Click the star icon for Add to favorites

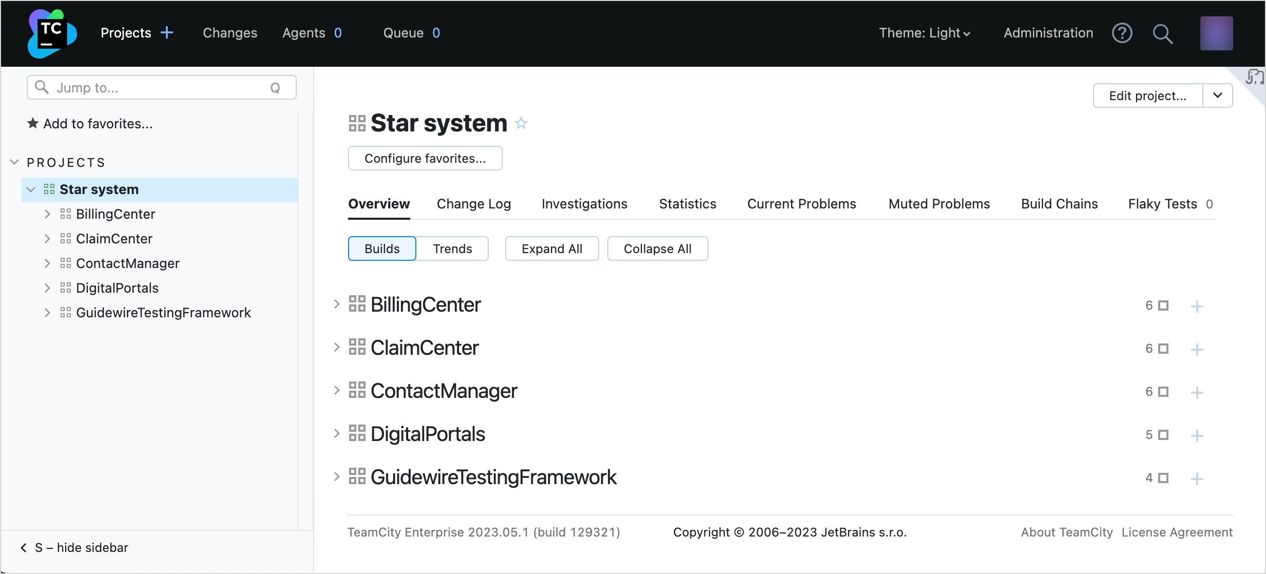[33, 123]
